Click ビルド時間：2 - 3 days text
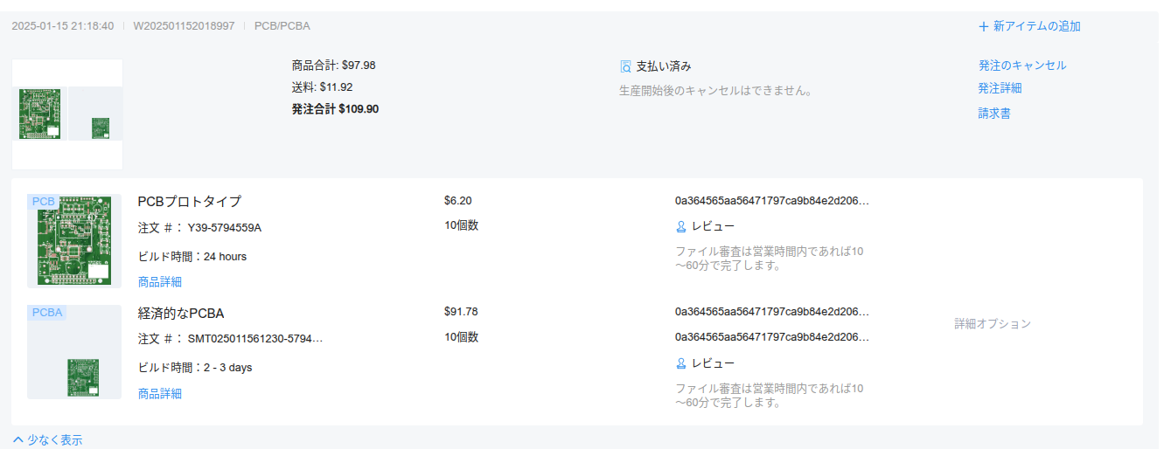The image size is (1171, 449). 195,368
